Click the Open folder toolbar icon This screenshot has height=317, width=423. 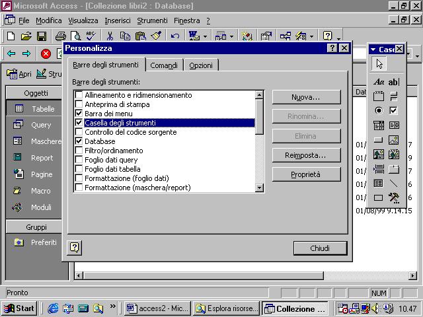point(26,36)
